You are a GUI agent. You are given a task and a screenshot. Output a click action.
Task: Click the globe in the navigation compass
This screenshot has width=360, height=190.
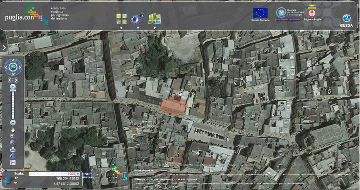pyautogui.click(x=13, y=68)
